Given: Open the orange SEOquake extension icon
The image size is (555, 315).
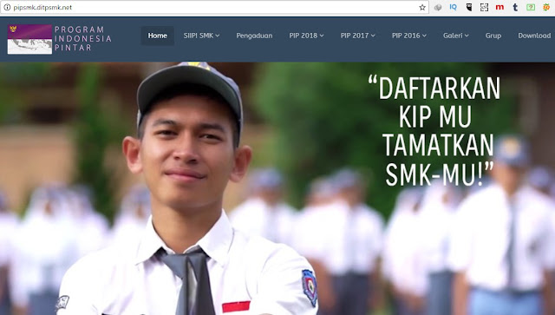Looking at the screenshot, I should tap(546, 7).
